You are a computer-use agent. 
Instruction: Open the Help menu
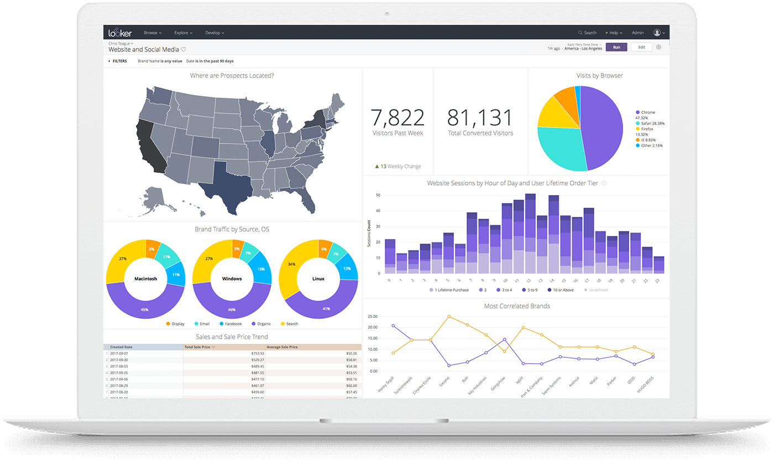614,33
